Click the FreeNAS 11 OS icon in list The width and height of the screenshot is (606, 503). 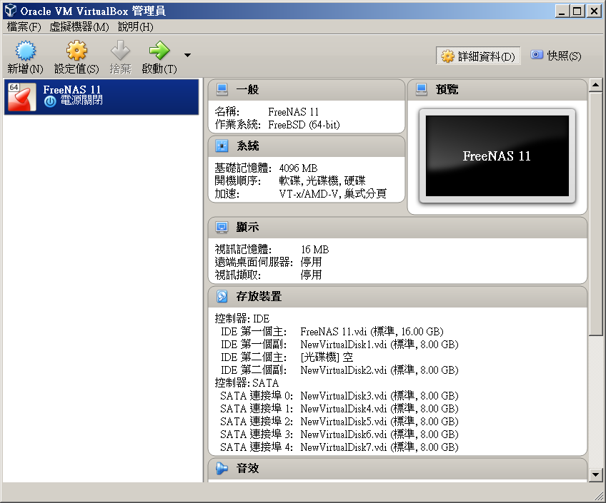click(22, 97)
